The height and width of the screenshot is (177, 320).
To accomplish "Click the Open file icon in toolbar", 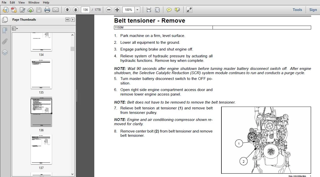I will coord(5,10).
